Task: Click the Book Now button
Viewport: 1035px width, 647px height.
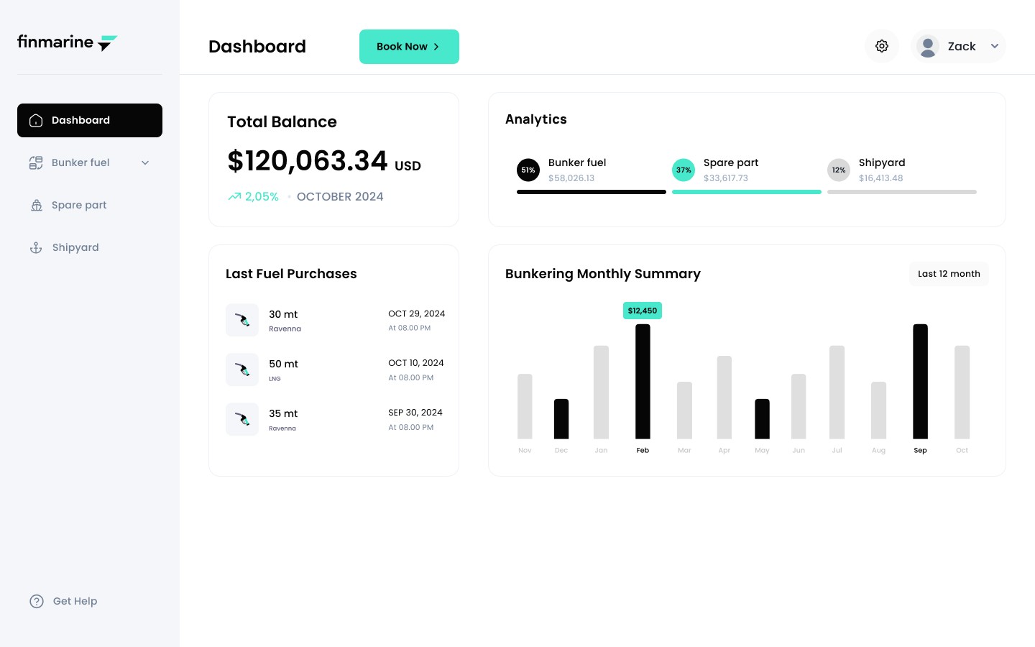Action: click(x=409, y=47)
